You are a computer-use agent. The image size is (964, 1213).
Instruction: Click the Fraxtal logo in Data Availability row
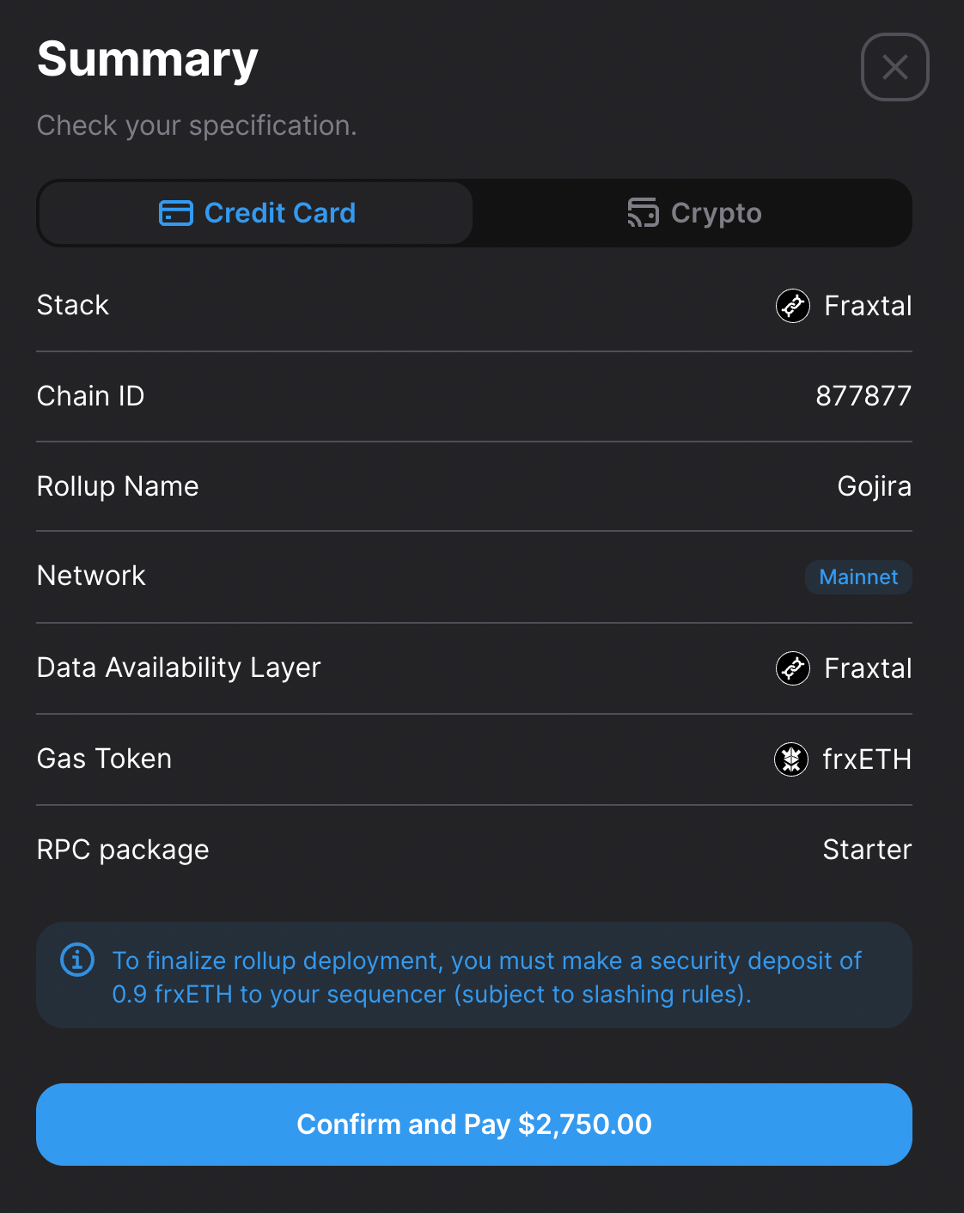point(793,668)
